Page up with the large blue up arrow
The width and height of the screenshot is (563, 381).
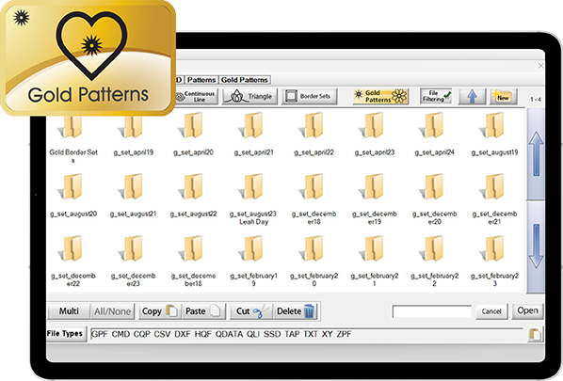point(536,153)
